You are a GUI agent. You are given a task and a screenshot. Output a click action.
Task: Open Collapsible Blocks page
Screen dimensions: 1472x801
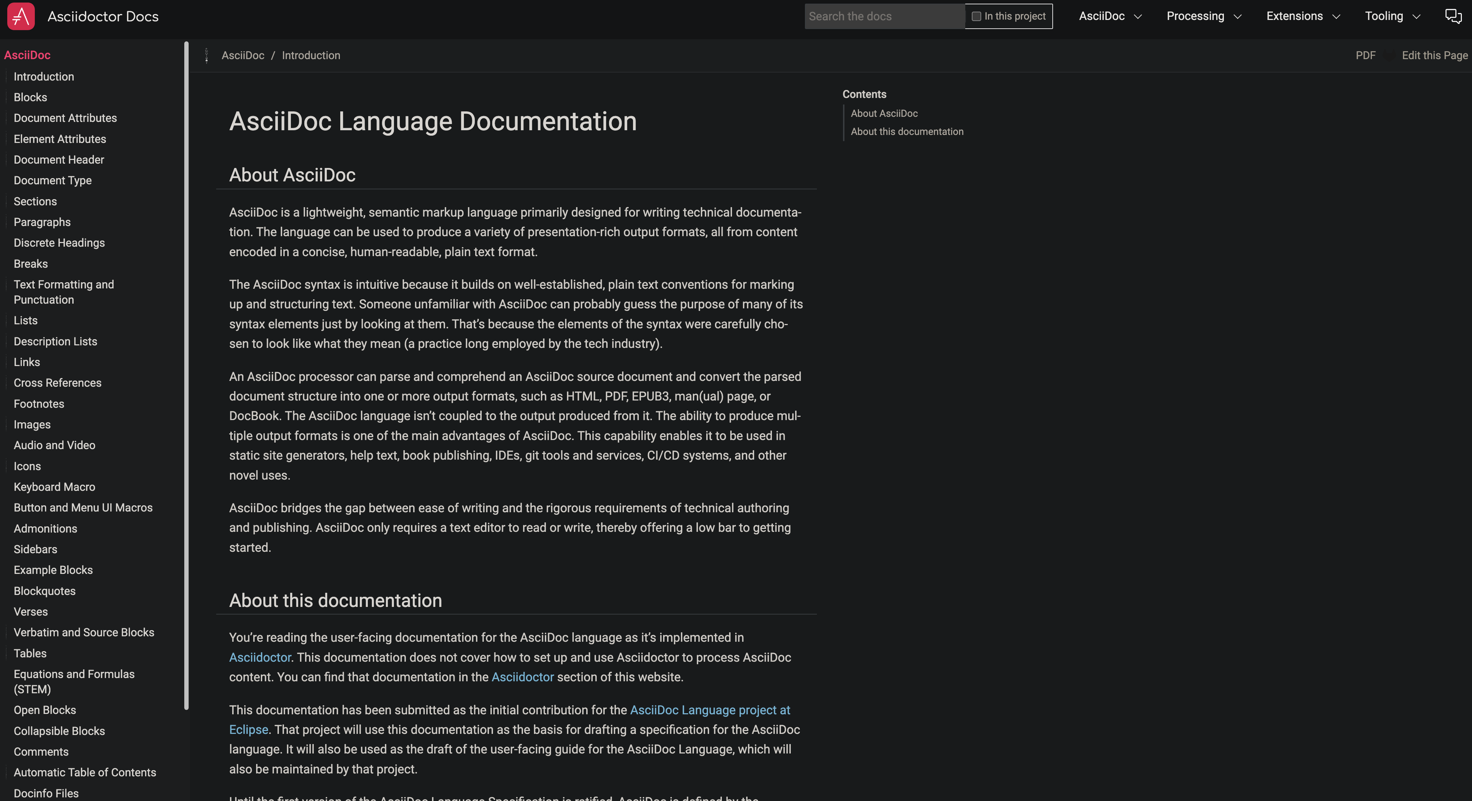[x=59, y=731]
